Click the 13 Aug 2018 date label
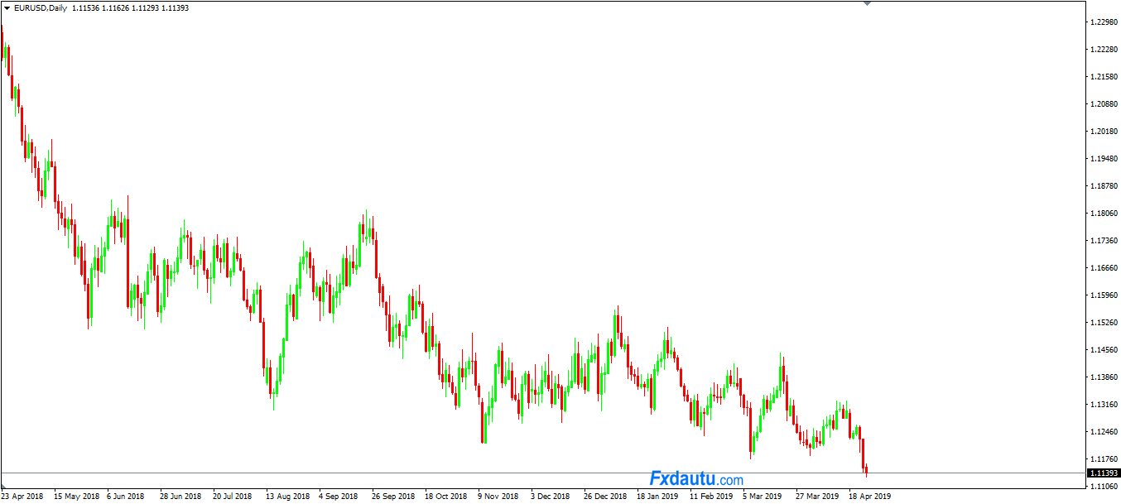This screenshot has height=504, width=1121. pos(287,497)
